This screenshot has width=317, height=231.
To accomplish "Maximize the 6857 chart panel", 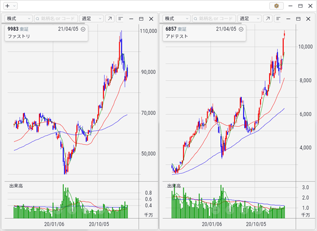I will pyautogui.click(x=298, y=19).
